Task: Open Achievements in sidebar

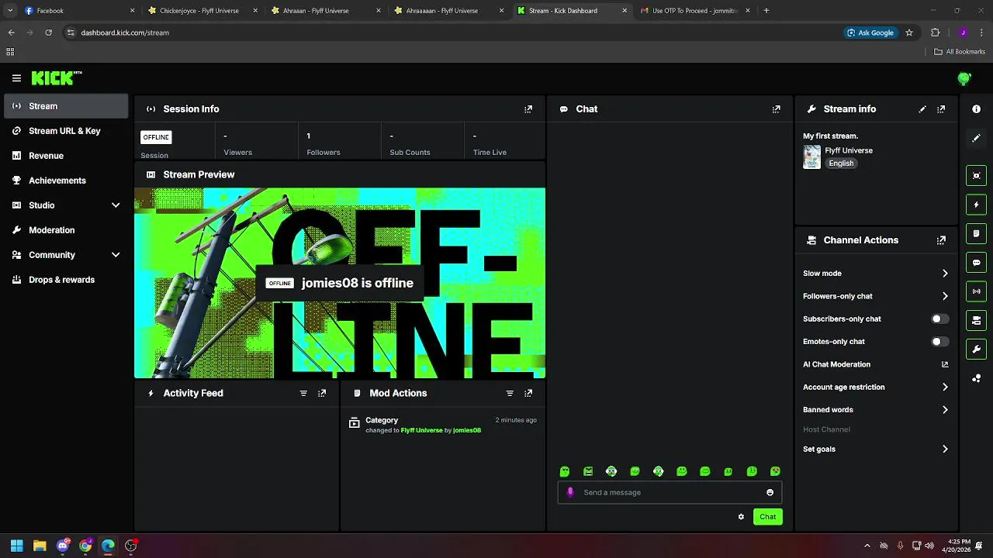Action: coord(66,181)
